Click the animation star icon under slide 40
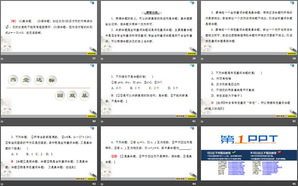The width and height of the screenshot is (298, 186). click(x=2, y=122)
